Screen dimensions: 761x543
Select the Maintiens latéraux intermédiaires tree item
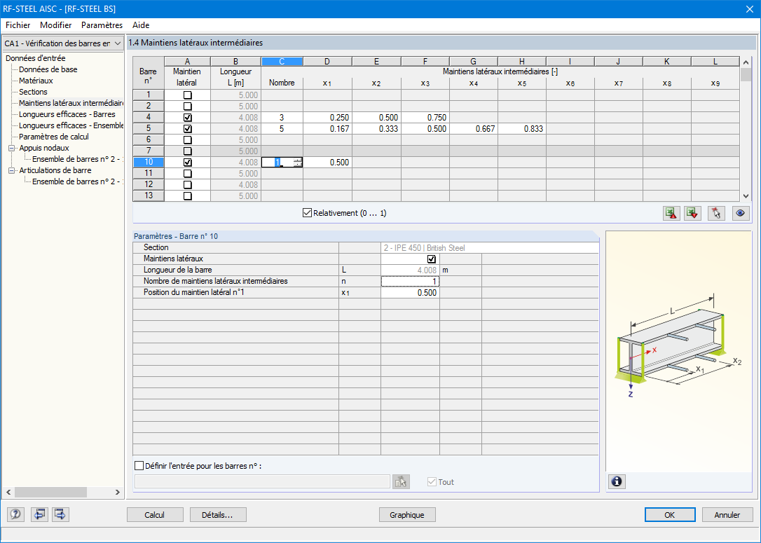click(x=71, y=103)
